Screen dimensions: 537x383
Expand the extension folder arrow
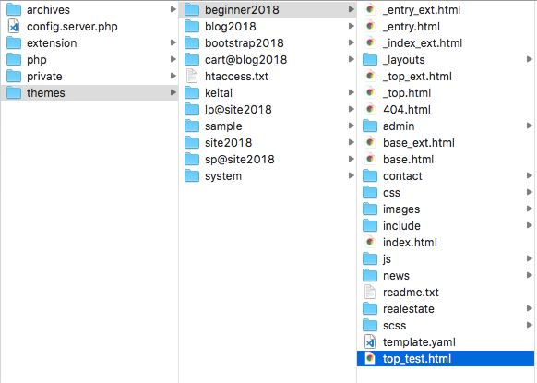pos(173,42)
